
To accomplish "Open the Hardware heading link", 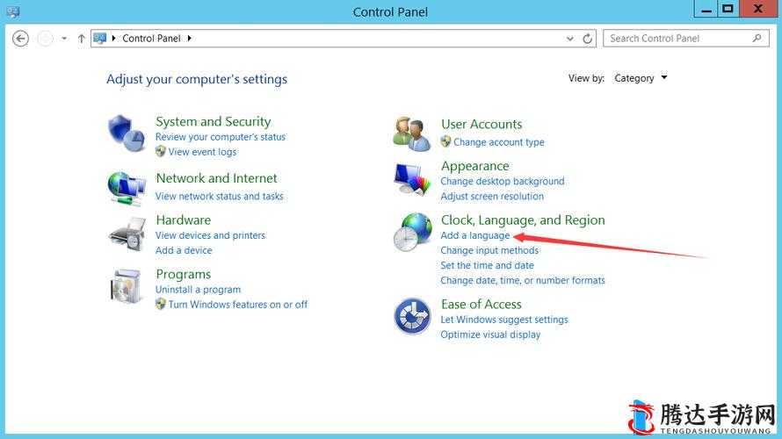I will pyautogui.click(x=184, y=219).
